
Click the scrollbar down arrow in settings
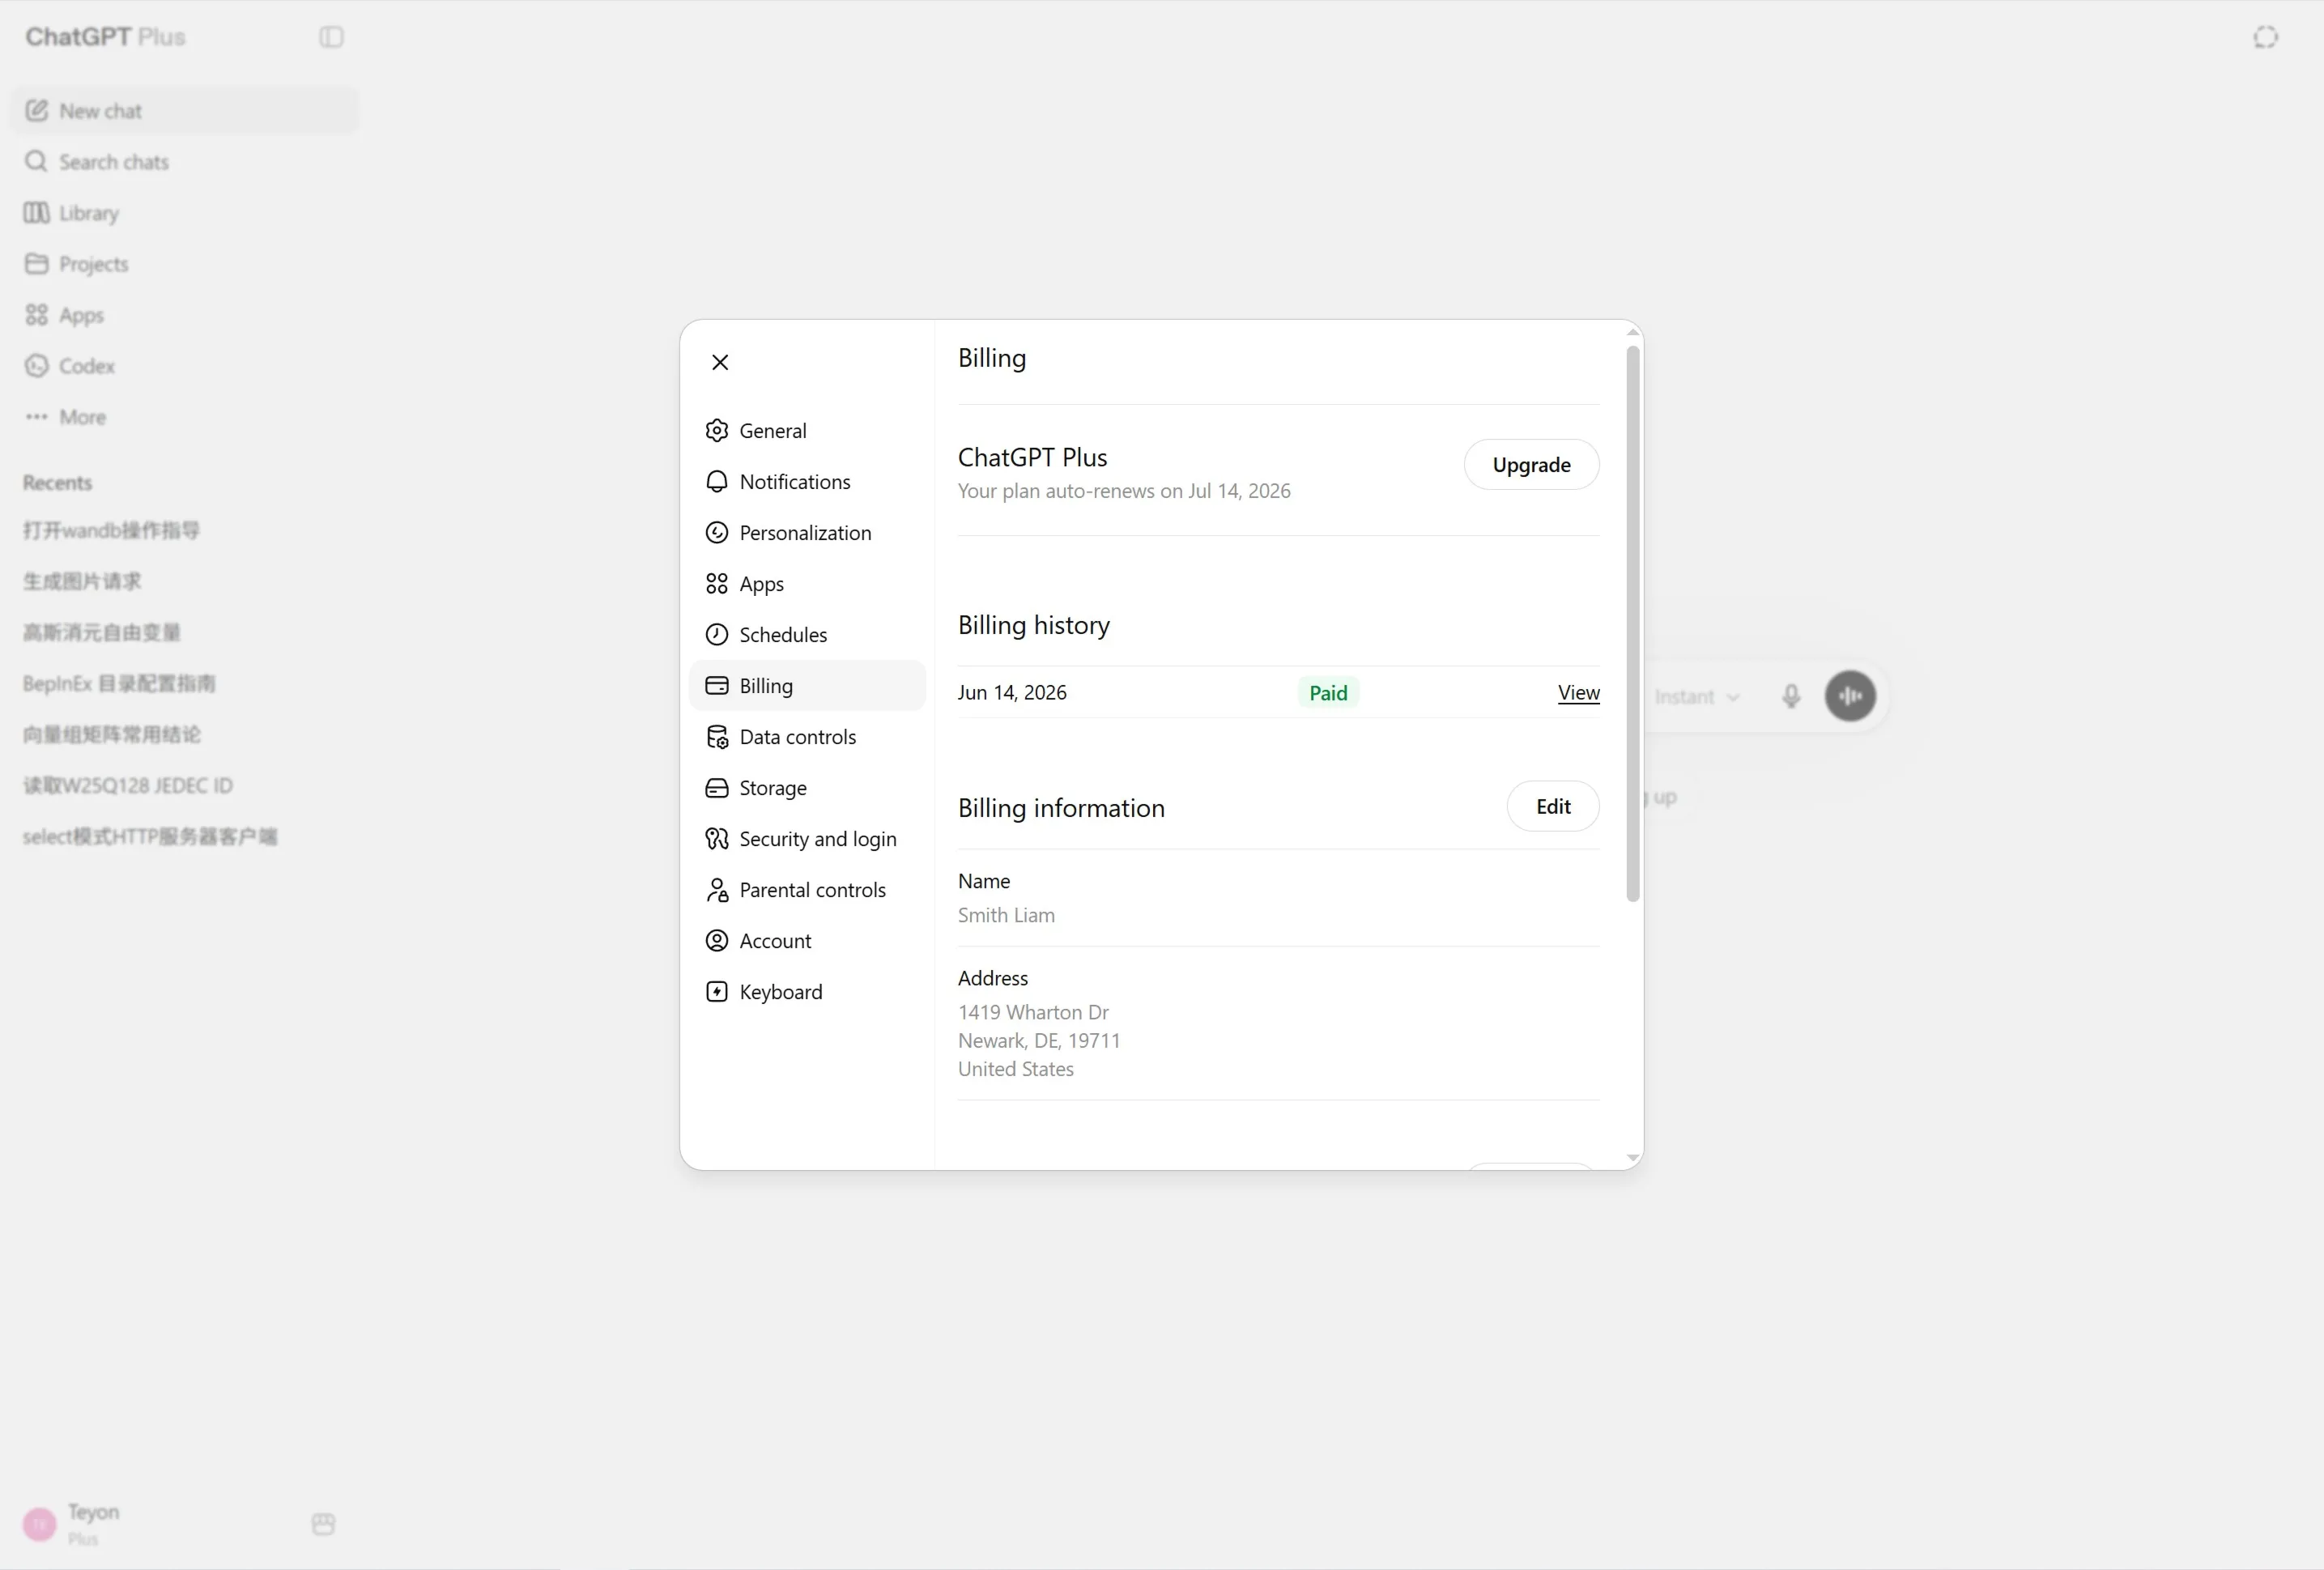tap(1633, 1158)
